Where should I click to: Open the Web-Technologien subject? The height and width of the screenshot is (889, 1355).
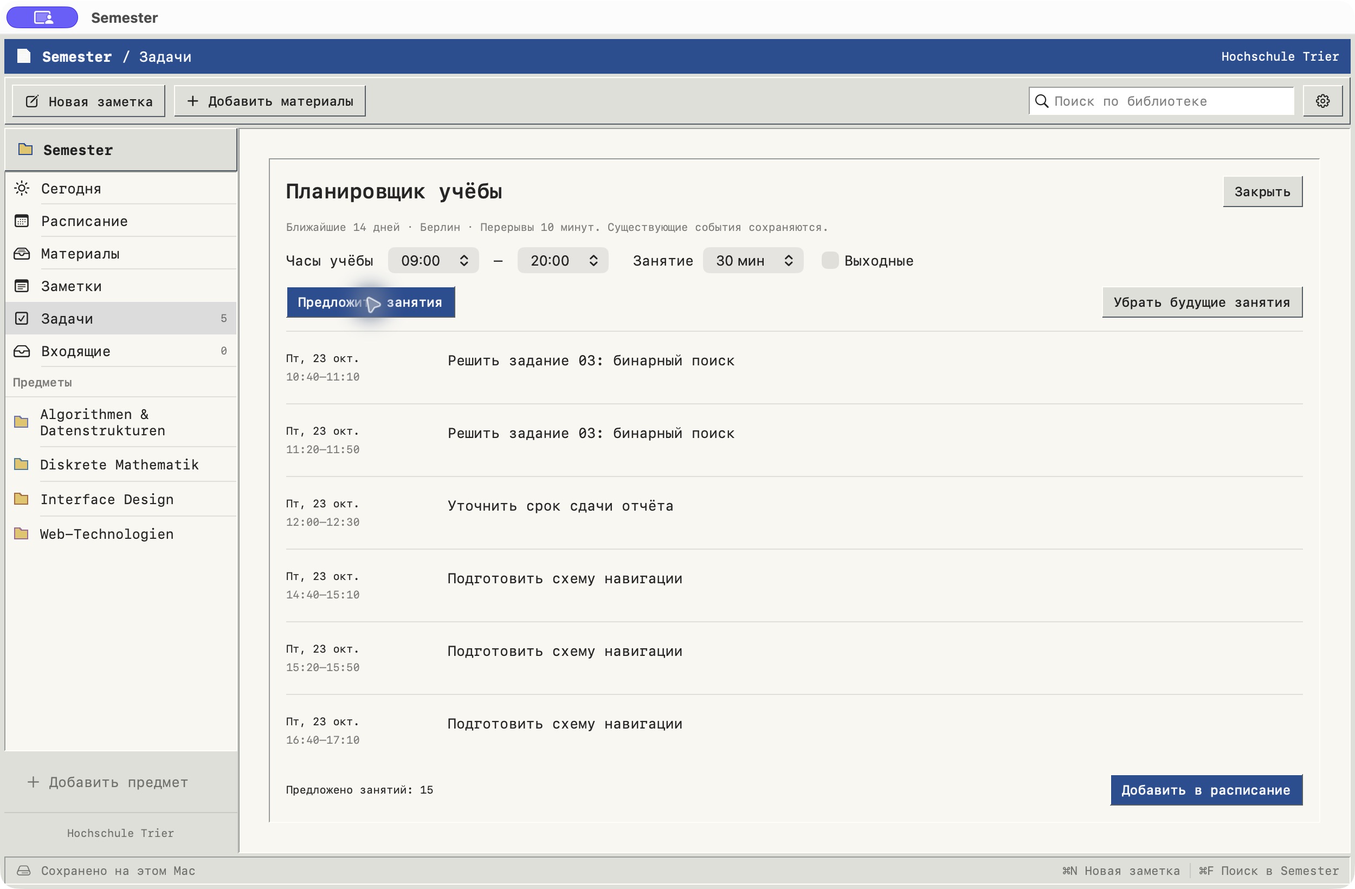[x=121, y=534]
